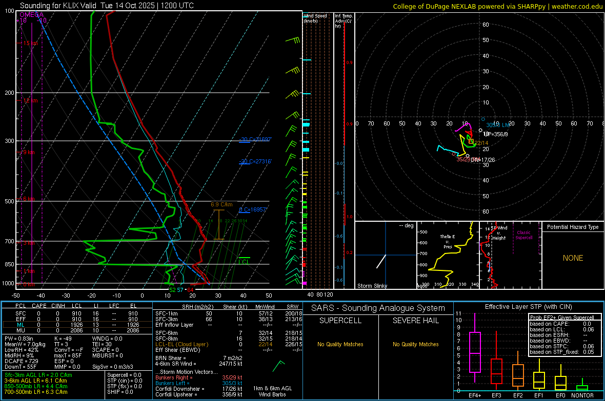
Task: Click the SigSvr = 0 m3/s3 value
Action: tap(113, 367)
